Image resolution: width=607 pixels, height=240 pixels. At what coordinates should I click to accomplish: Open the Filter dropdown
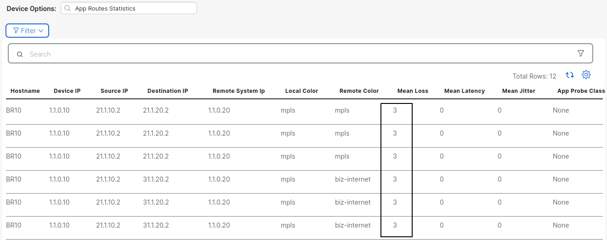[28, 31]
